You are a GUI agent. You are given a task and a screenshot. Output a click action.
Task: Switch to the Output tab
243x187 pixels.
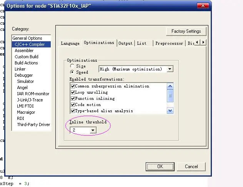pyautogui.click(x=125, y=43)
